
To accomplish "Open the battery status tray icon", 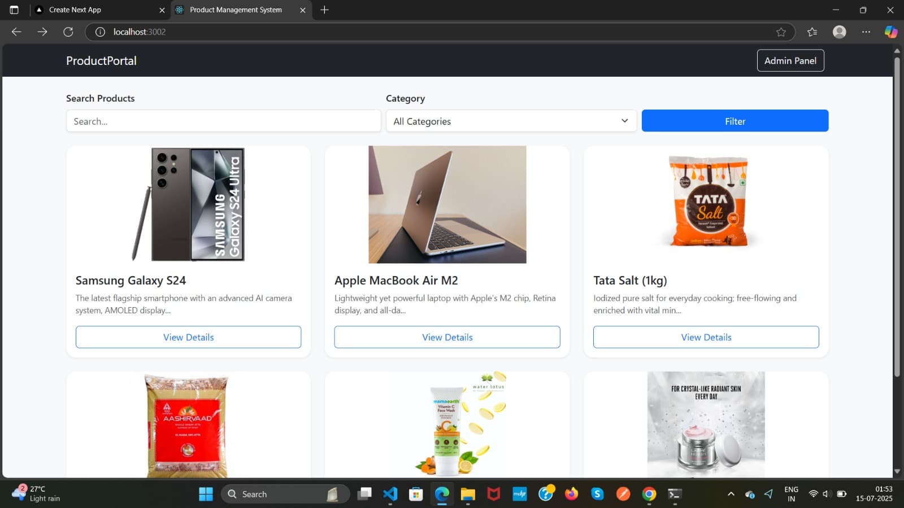I will (841, 494).
